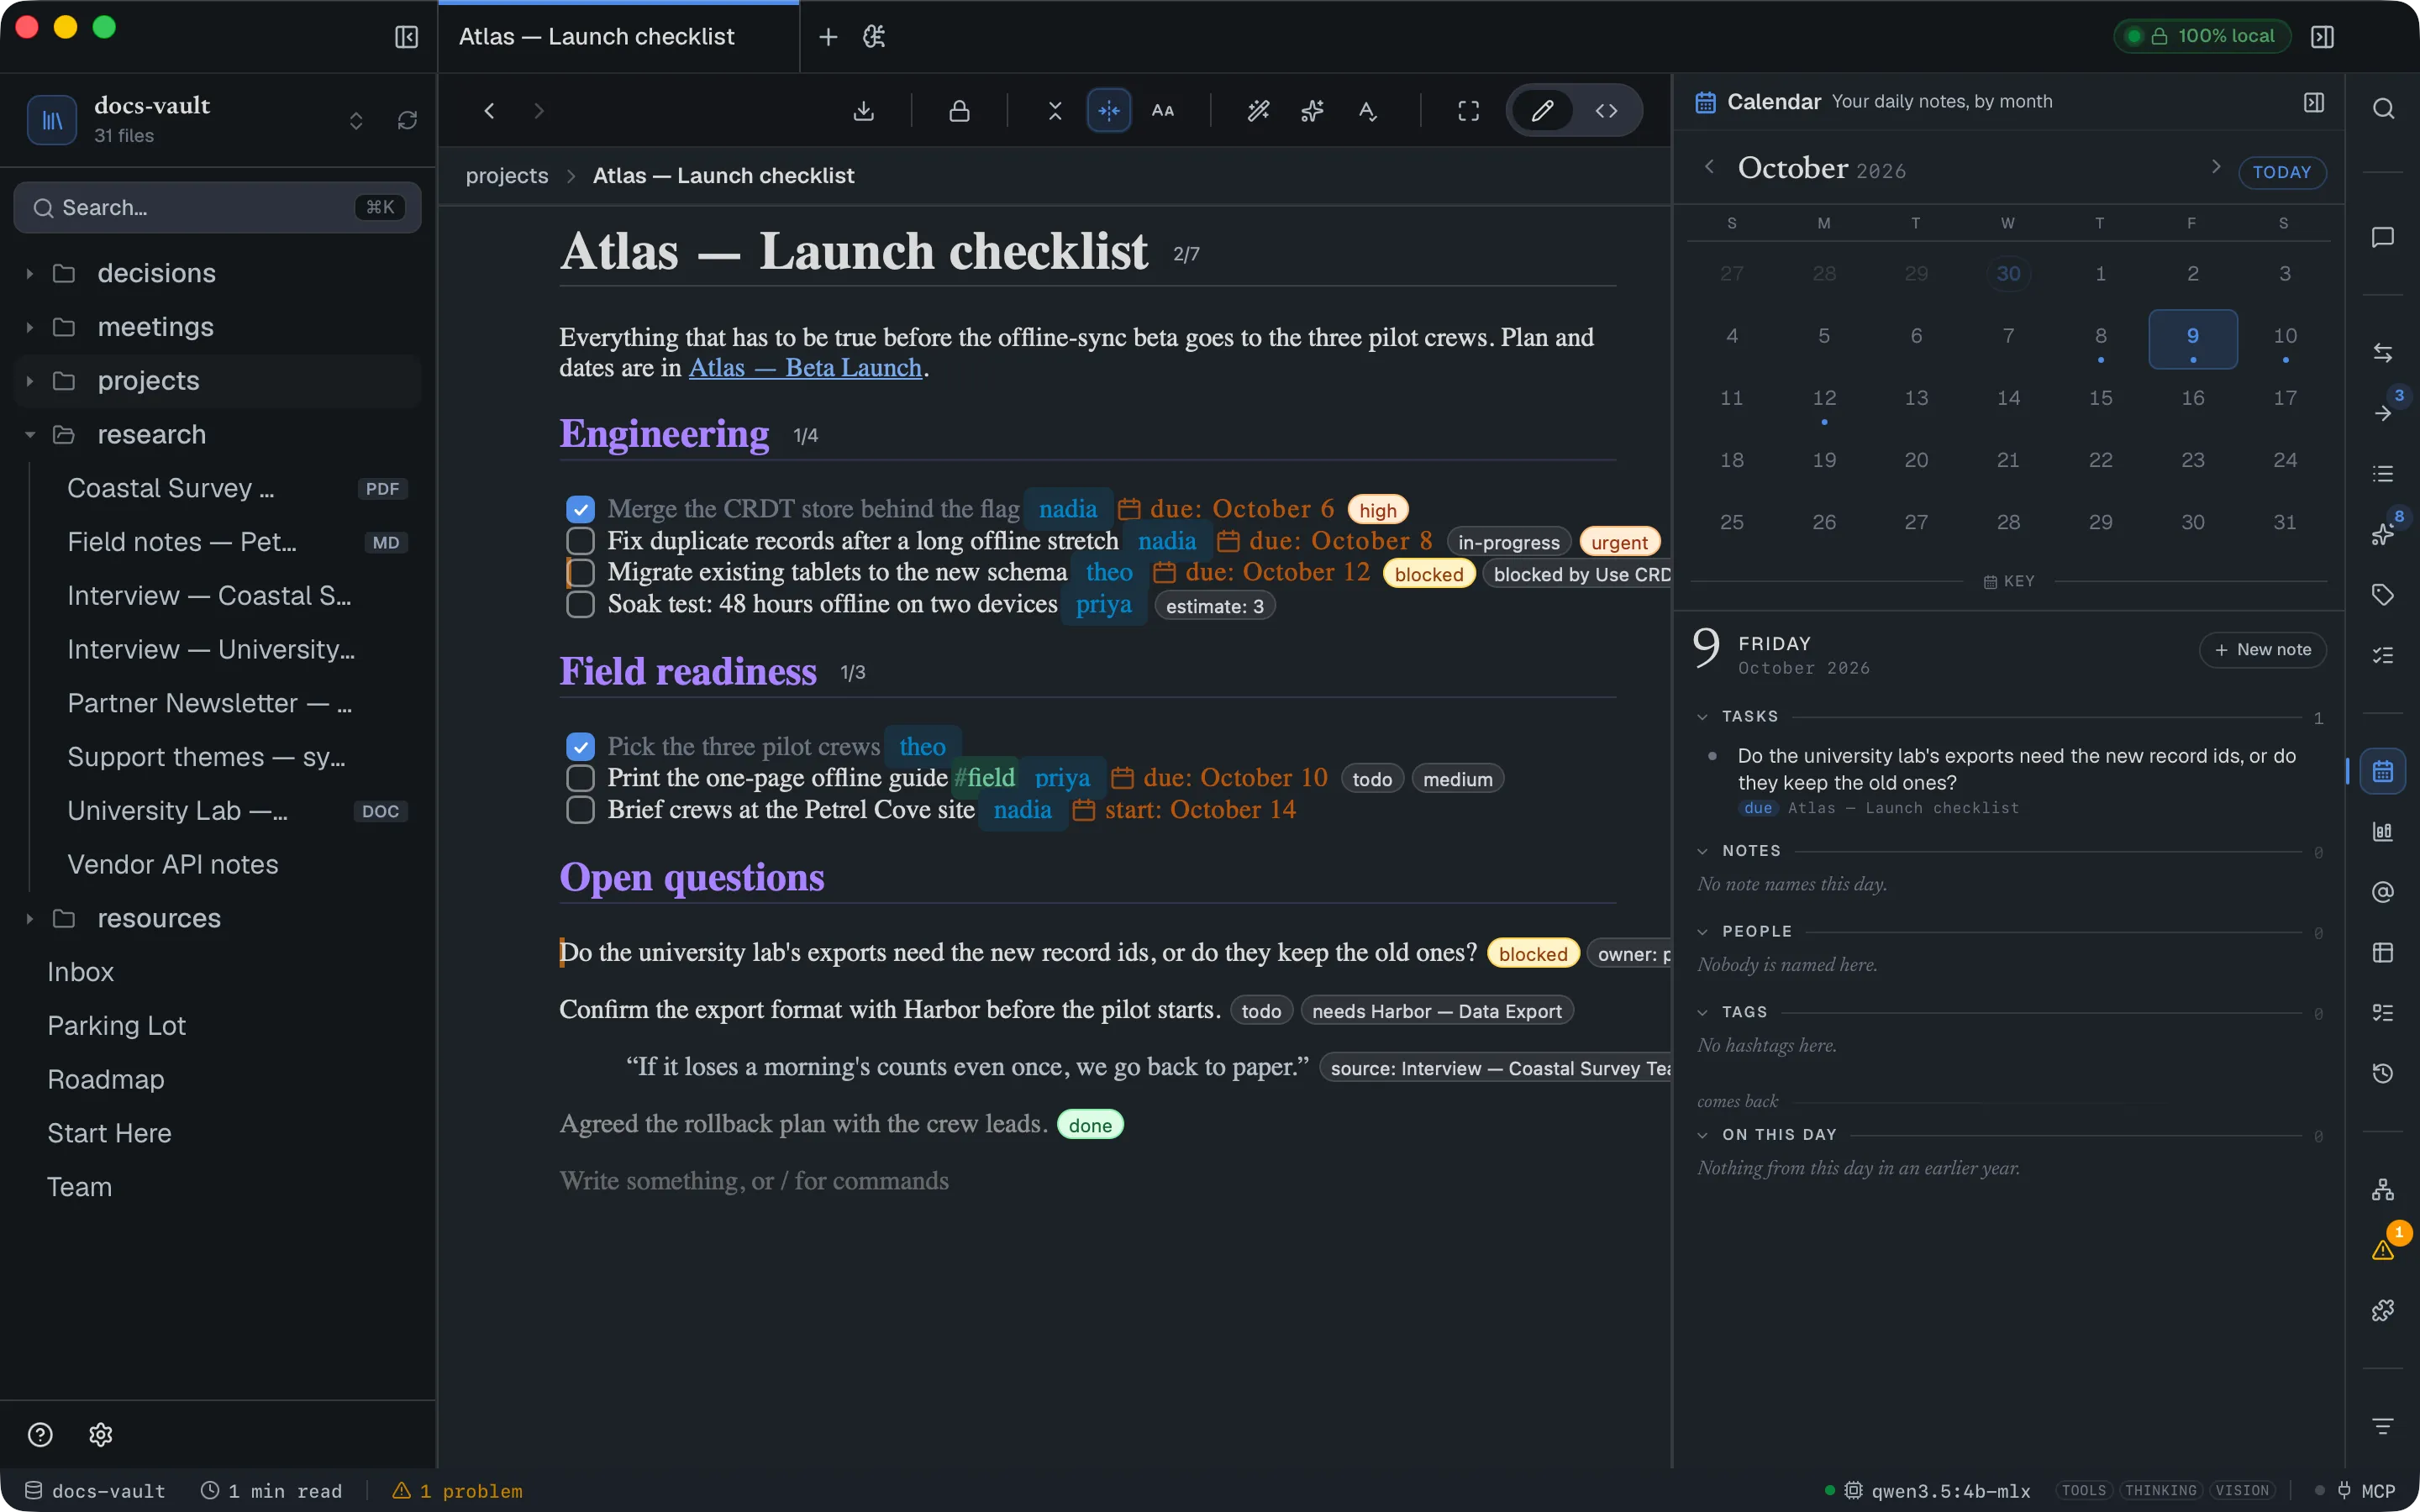Collapse the TASKS section in the calendar panel
Image resolution: width=2420 pixels, height=1512 pixels.
(1702, 717)
